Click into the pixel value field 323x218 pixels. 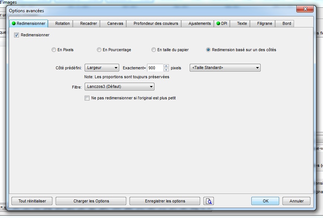[x=155, y=68]
